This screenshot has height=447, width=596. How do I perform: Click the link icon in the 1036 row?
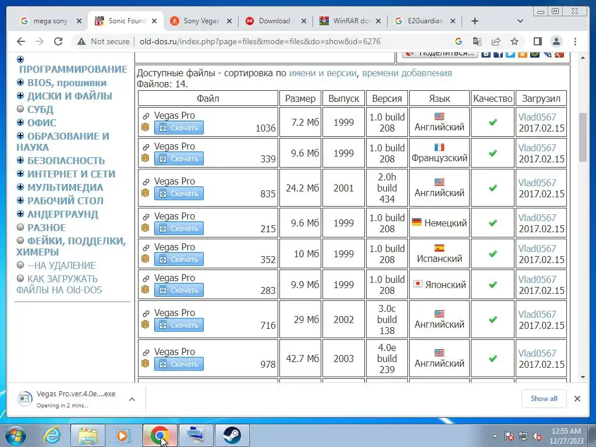[x=146, y=116]
